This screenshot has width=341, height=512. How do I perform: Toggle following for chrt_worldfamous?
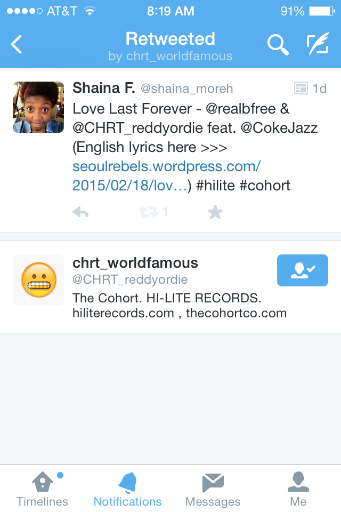(303, 270)
